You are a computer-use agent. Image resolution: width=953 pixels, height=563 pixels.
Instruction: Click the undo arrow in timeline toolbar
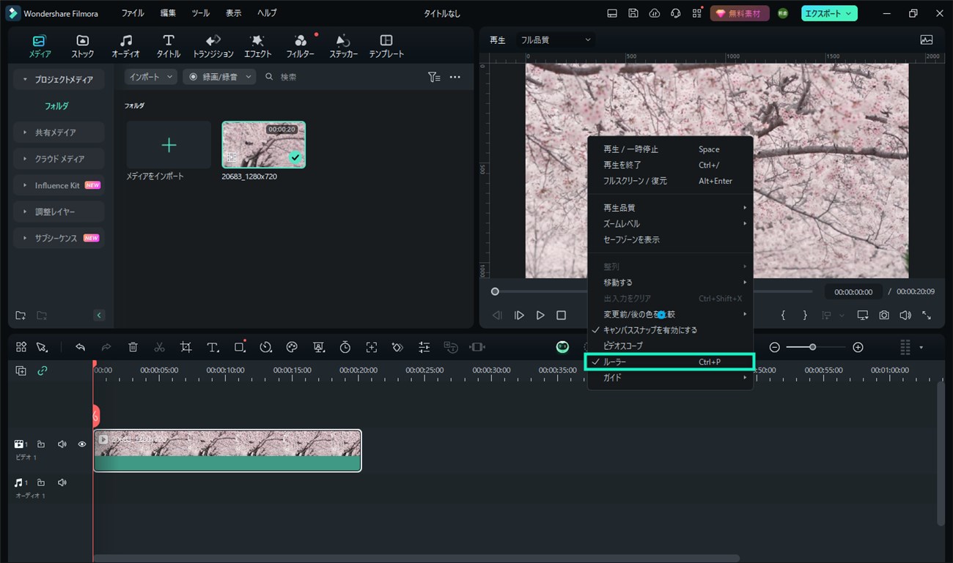click(81, 347)
